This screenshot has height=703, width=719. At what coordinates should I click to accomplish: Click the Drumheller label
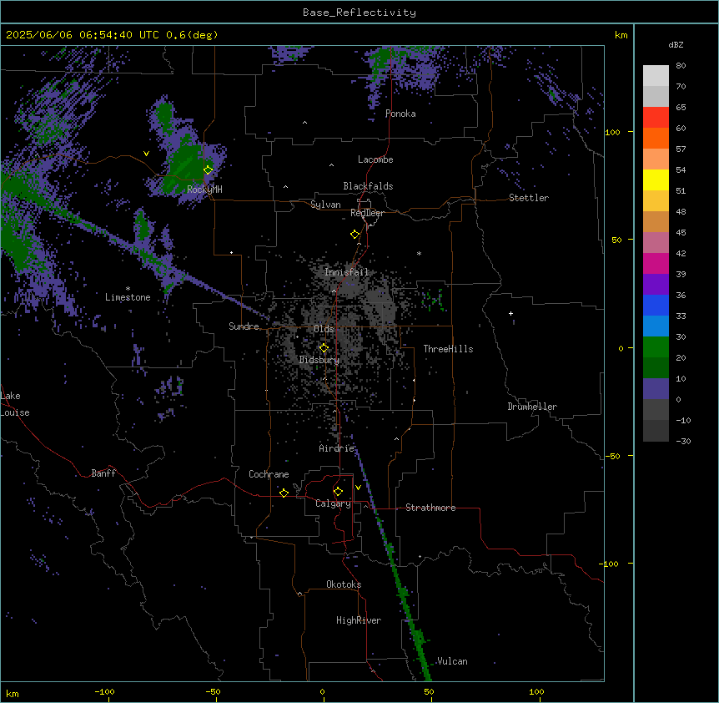pos(532,407)
